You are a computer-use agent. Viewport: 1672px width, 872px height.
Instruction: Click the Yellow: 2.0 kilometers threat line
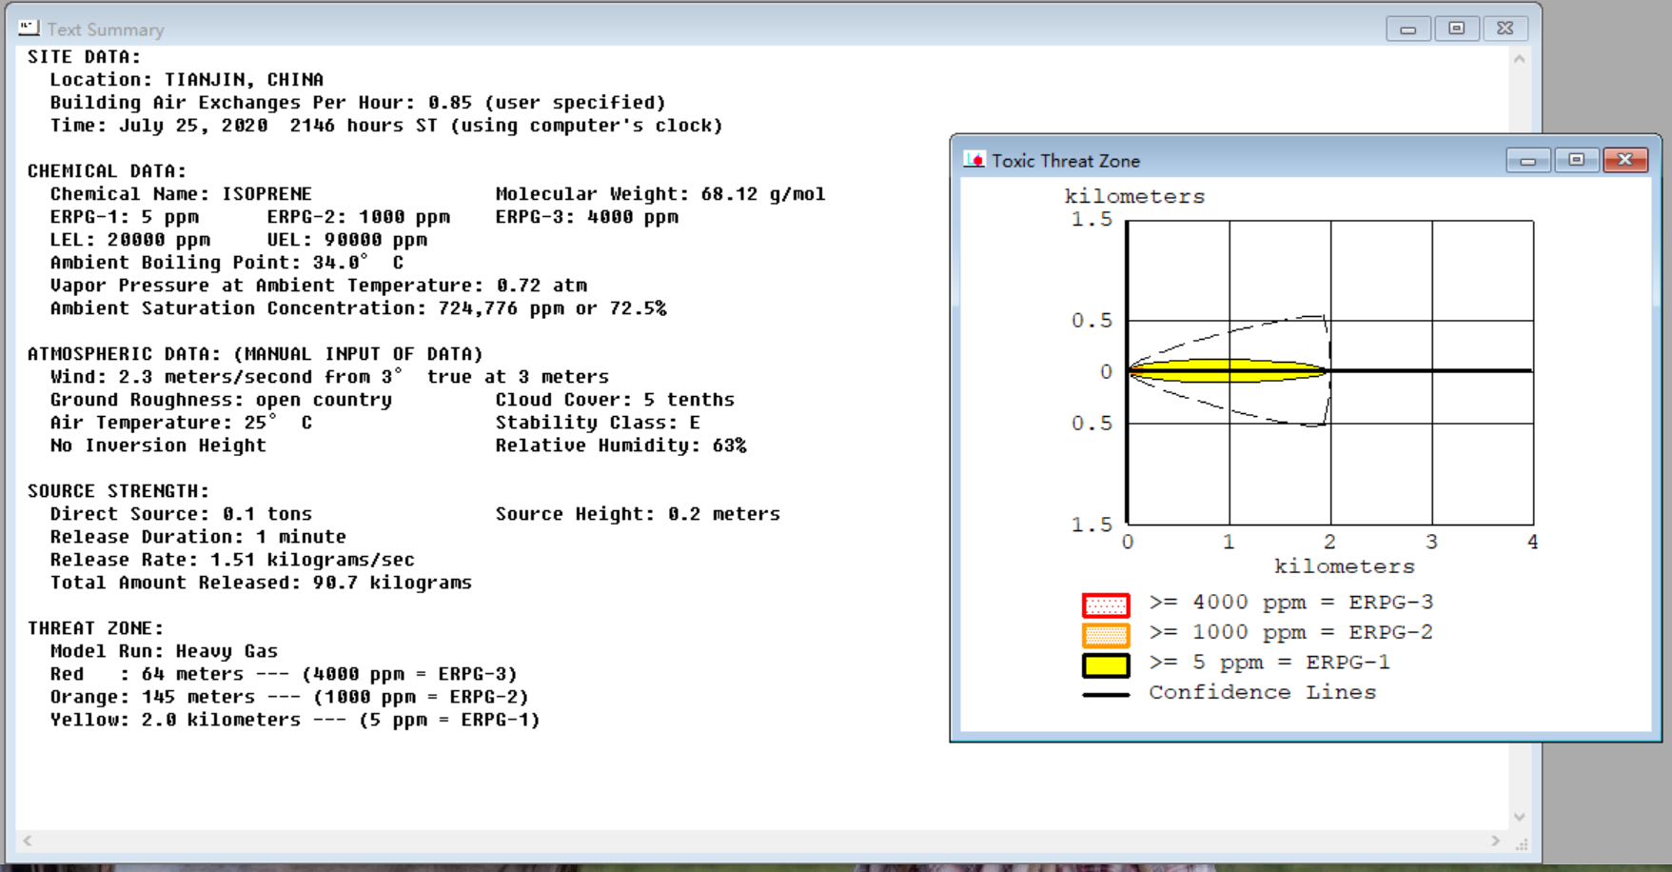(295, 720)
